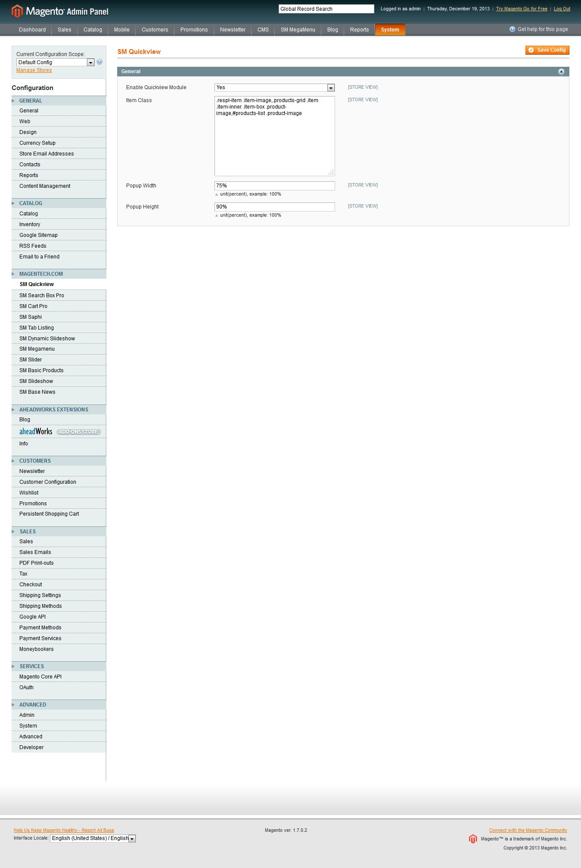Open Developer configuration section

click(x=59, y=747)
